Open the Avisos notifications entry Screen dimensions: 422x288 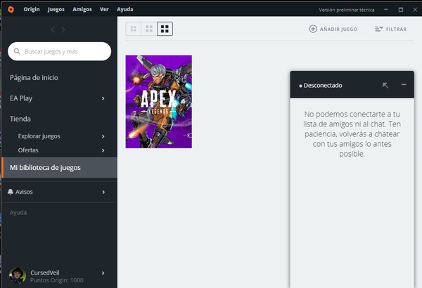(24, 192)
